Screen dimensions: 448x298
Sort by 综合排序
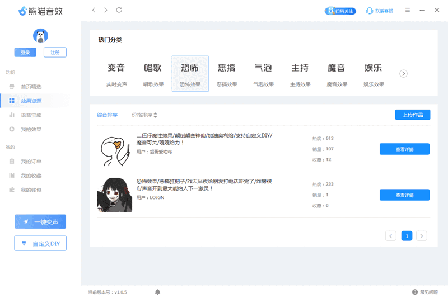pyautogui.click(x=108, y=115)
